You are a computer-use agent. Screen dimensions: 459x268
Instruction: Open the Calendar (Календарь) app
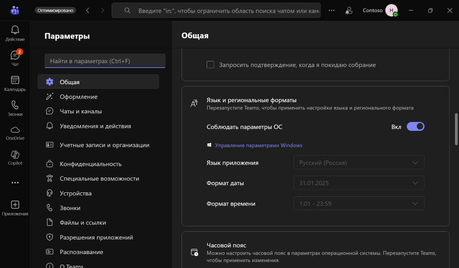15,83
